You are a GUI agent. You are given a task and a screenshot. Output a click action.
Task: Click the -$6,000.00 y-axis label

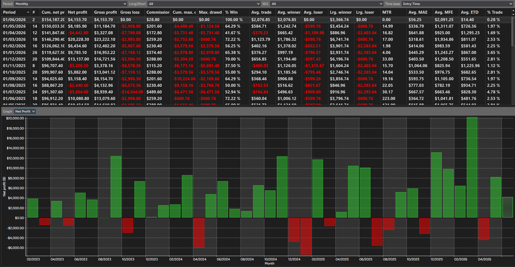pyautogui.click(x=15, y=248)
